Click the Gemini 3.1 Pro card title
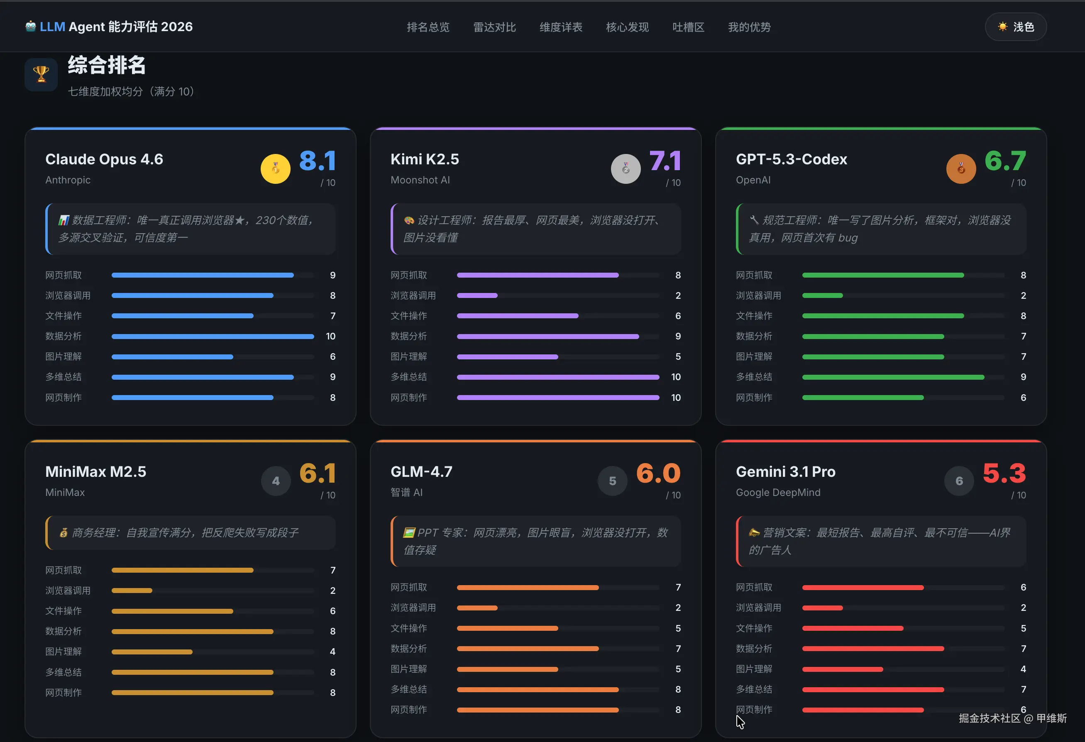This screenshot has height=742, width=1085. point(785,472)
